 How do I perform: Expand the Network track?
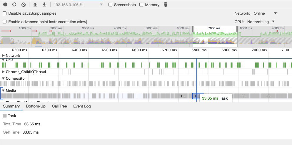3,55
